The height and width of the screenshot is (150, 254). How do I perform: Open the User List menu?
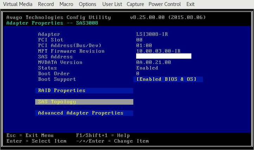(112, 4)
